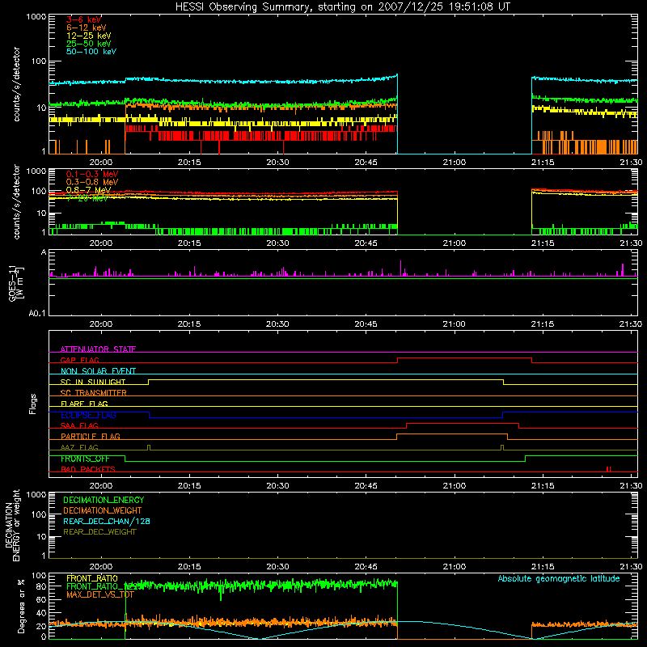Pick the SAA_FLAG label
The image size is (647, 647).
[x=79, y=425]
